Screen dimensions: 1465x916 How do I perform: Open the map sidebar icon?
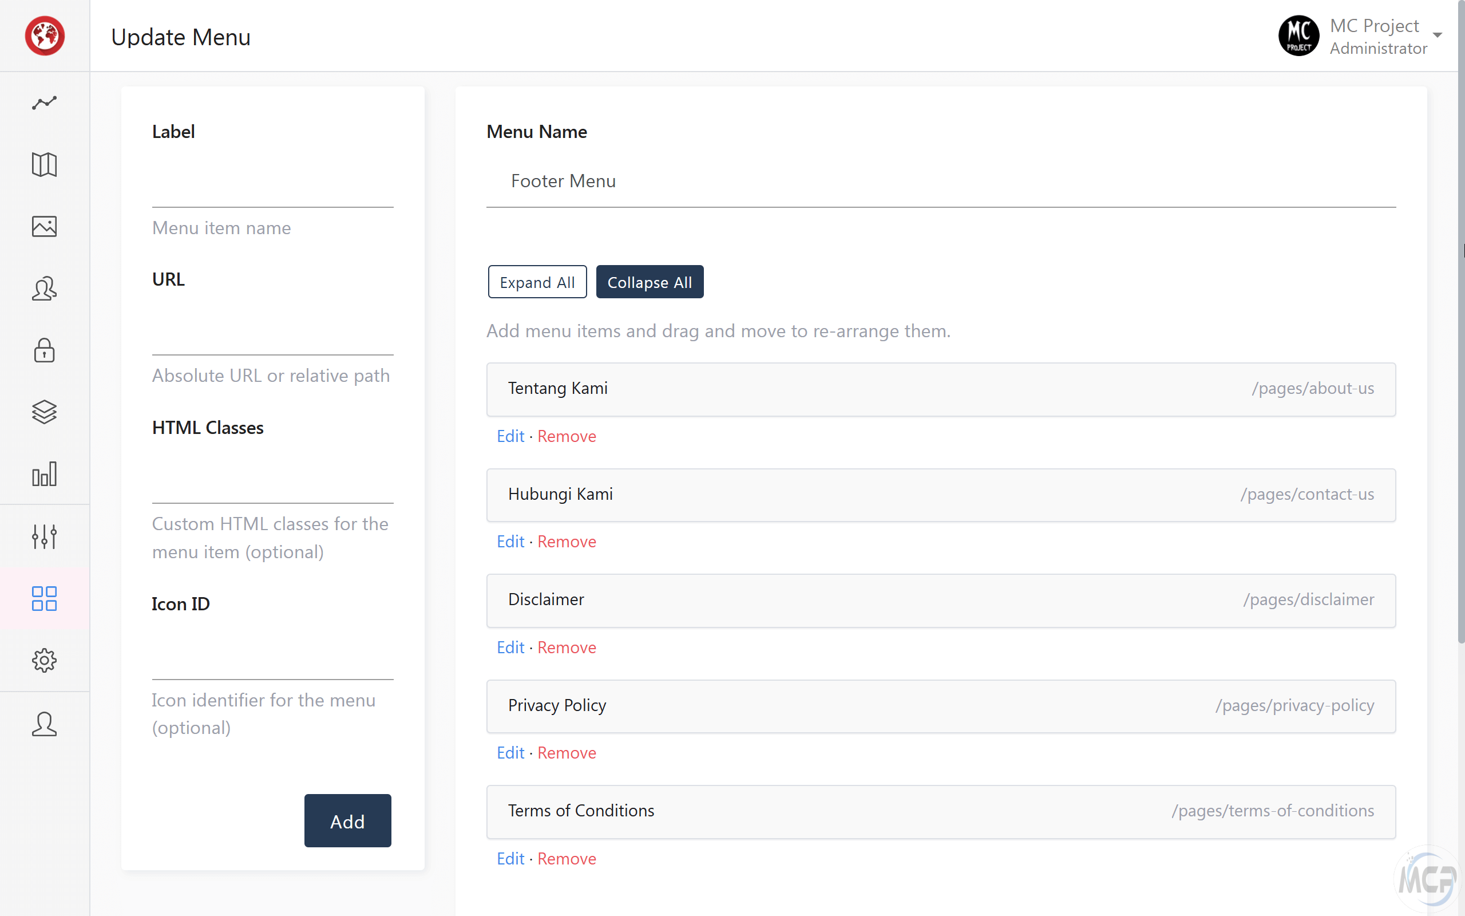(x=44, y=165)
